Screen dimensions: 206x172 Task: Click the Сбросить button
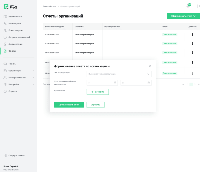(95, 105)
